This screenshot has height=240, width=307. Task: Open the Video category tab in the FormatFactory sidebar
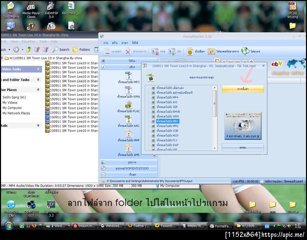(x=129, y=61)
